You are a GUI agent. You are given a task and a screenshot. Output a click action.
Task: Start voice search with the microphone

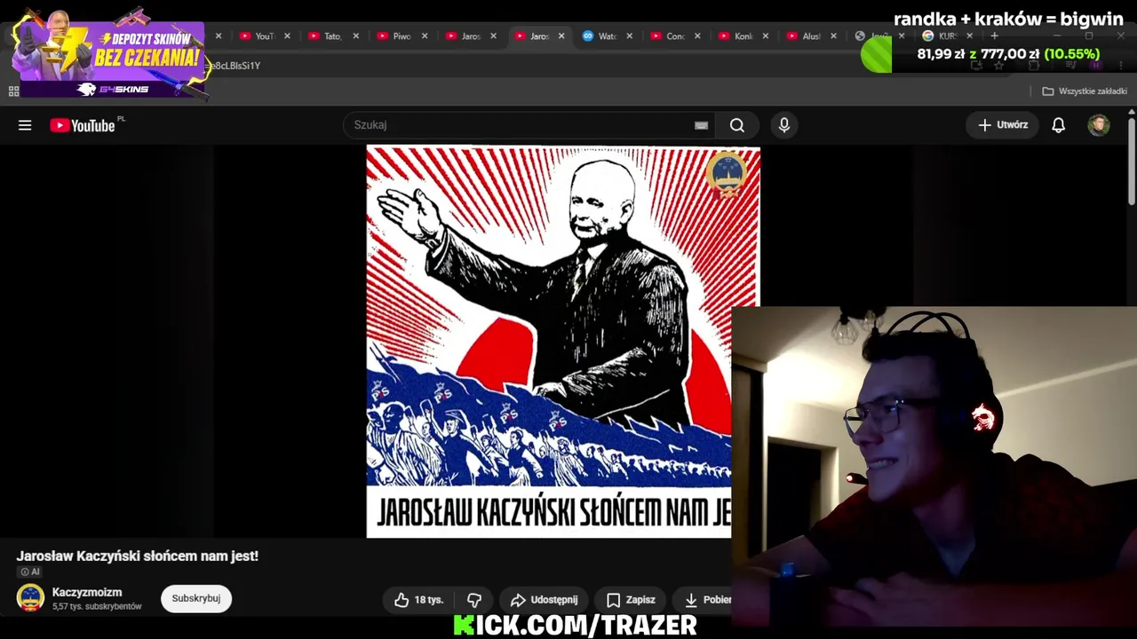(x=784, y=125)
